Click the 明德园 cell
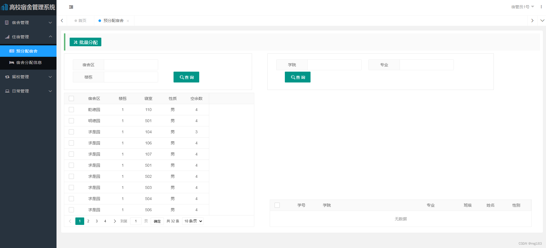The height and width of the screenshot is (248, 546). [94, 121]
